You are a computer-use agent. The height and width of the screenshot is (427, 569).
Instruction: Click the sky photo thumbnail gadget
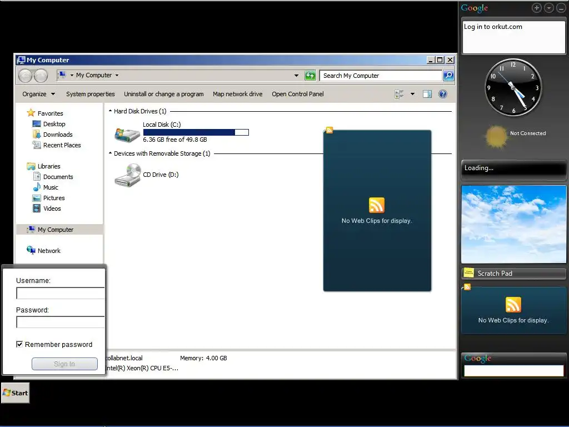[513, 224]
